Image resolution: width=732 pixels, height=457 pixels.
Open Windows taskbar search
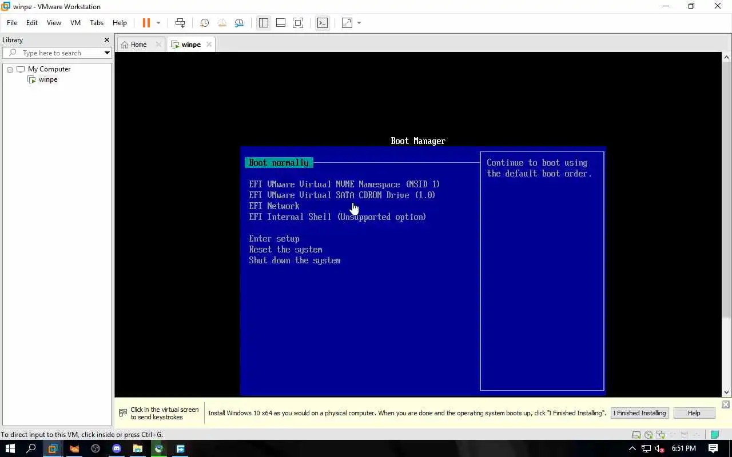tap(31, 448)
